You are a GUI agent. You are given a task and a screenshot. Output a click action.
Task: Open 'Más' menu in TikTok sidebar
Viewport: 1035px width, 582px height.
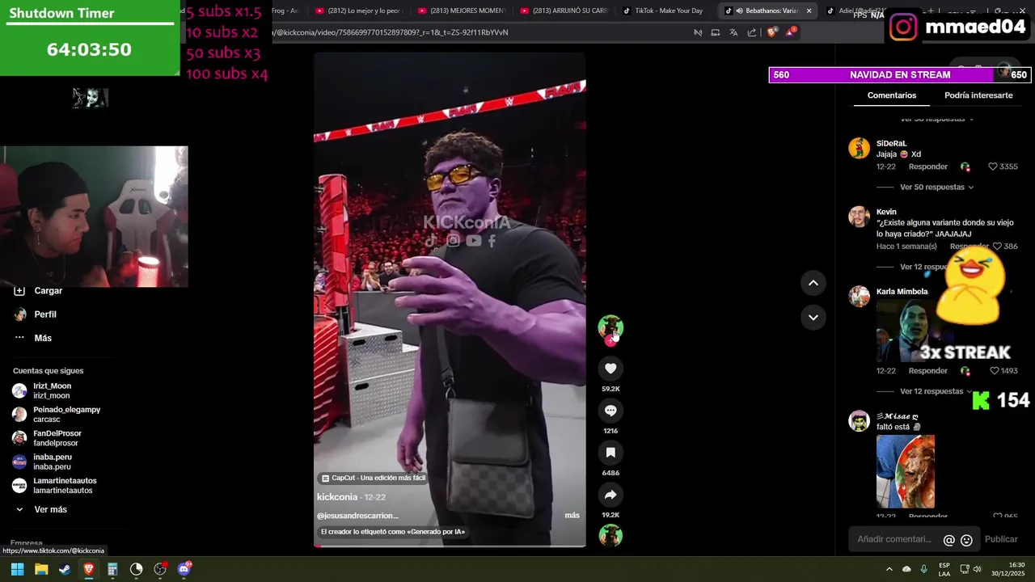click(x=34, y=338)
